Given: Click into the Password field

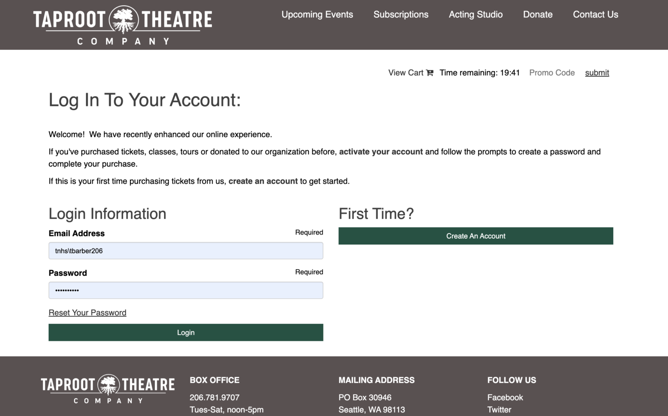Looking at the screenshot, I should [x=186, y=291].
